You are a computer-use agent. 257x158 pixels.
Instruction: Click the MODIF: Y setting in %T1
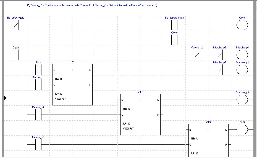[60, 99]
